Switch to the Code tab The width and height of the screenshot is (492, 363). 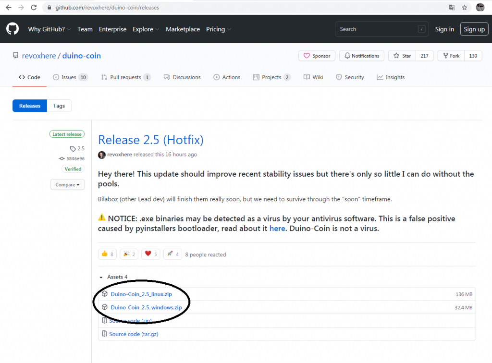tap(29, 77)
